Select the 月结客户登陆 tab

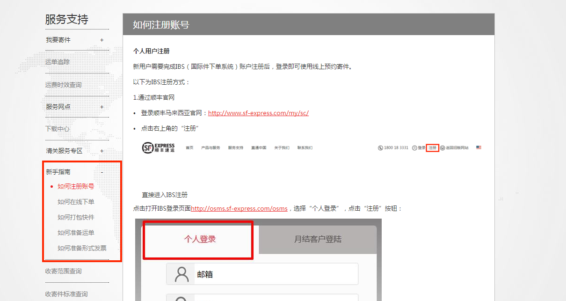click(318, 239)
